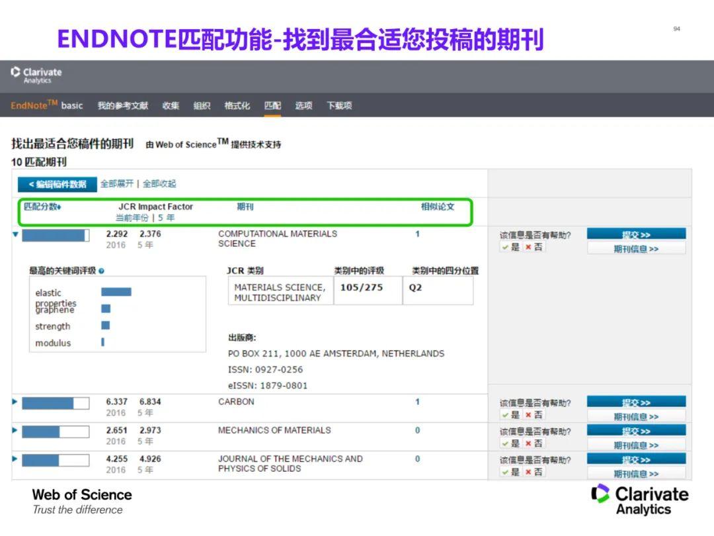714x536 pixels.
Task: Expand the CARBON journal details
Action: click(x=14, y=402)
